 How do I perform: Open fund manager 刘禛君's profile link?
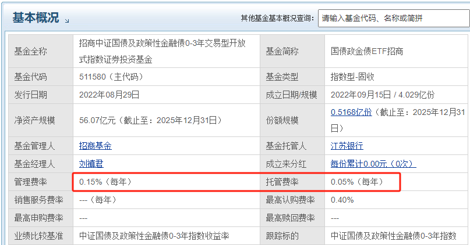(91, 164)
